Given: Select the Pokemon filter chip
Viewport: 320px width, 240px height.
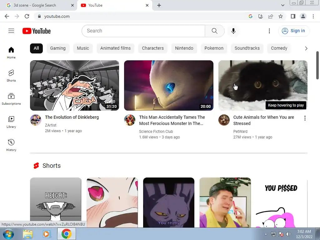Looking at the screenshot, I should pyautogui.click(x=214, y=48).
